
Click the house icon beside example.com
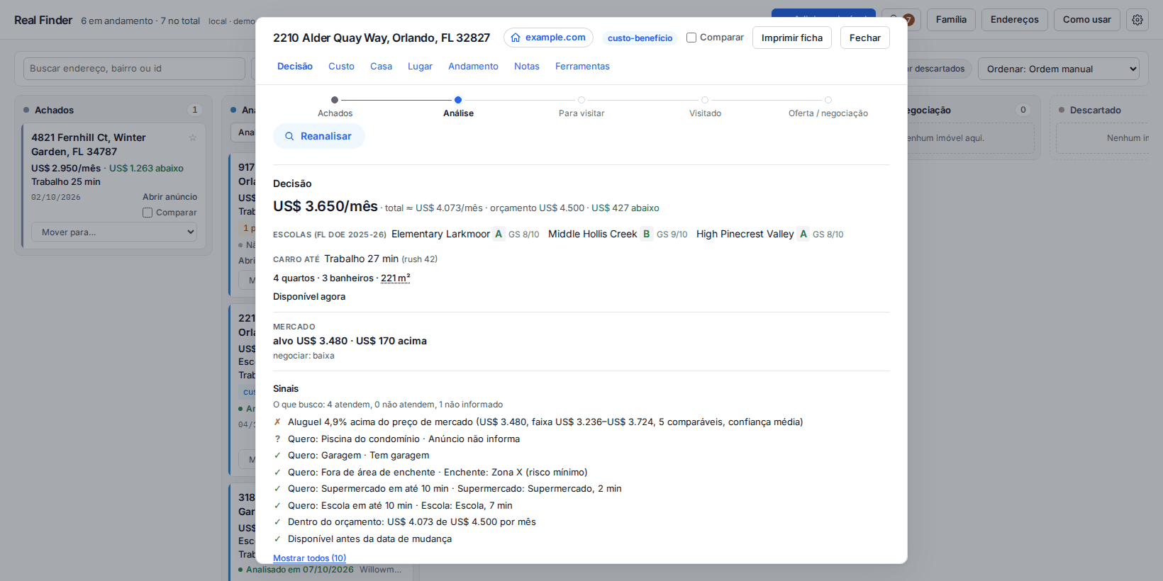[x=516, y=38]
